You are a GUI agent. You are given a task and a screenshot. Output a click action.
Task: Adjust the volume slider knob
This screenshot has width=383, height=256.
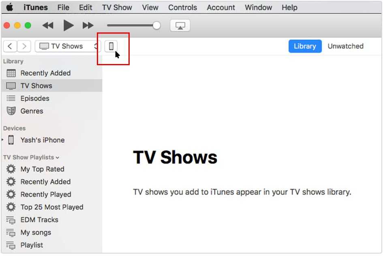coord(156,26)
